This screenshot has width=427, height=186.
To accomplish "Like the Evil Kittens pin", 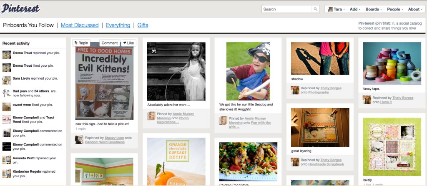I will coord(128,43).
